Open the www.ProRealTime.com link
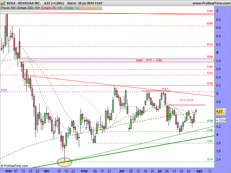This screenshot has height=173, width=231. click(211, 3)
